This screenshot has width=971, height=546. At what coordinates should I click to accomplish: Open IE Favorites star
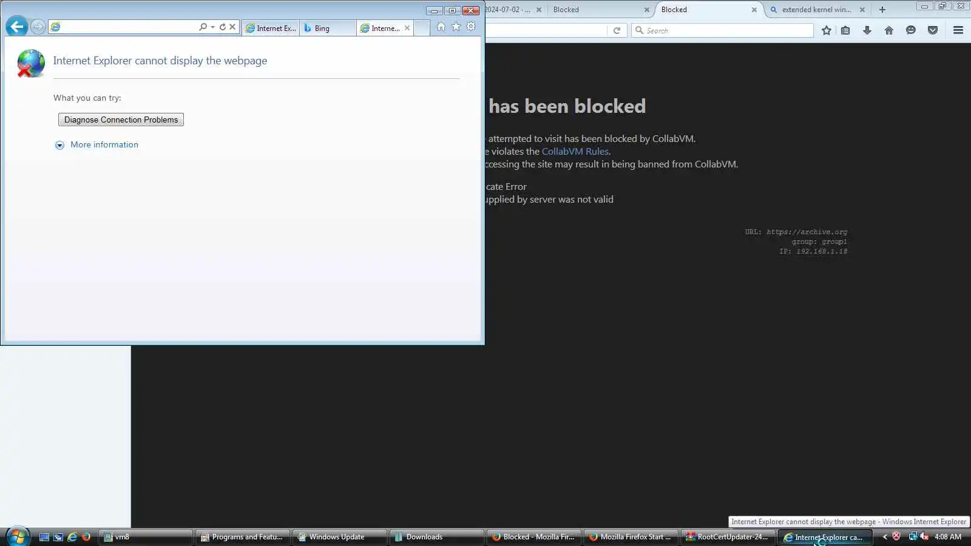click(x=456, y=27)
